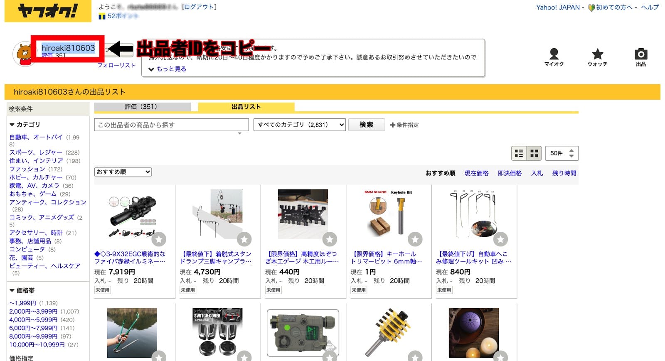
Task: Switch to grid view layout icon
Action: tap(534, 153)
